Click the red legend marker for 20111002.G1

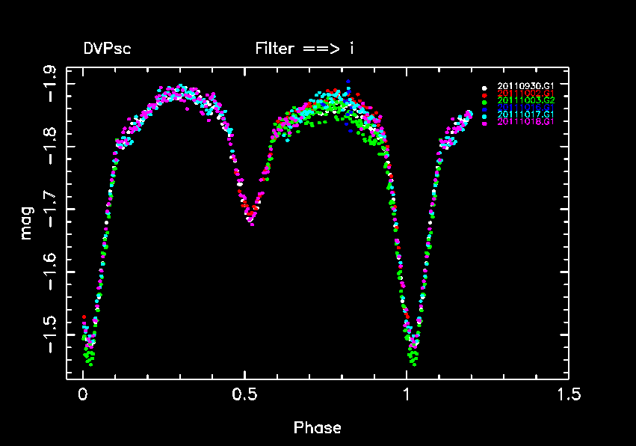pyautogui.click(x=485, y=95)
